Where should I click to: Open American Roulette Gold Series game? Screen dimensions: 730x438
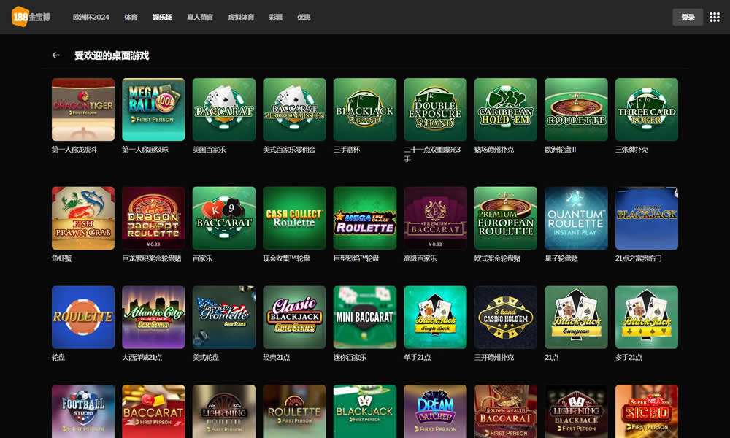[224, 318]
